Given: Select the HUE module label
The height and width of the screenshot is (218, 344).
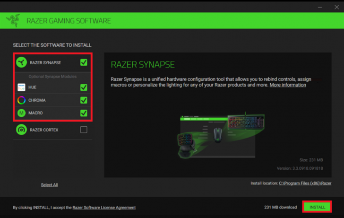Looking at the screenshot, I should point(32,87).
